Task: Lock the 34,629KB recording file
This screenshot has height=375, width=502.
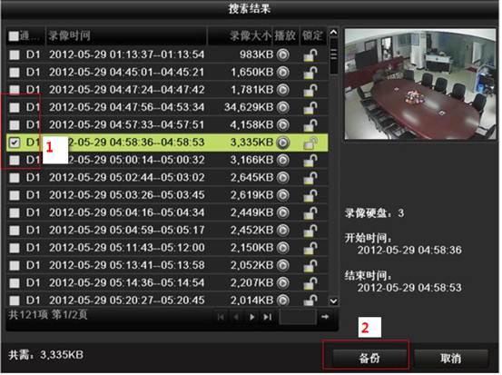Action: pyautogui.click(x=311, y=108)
